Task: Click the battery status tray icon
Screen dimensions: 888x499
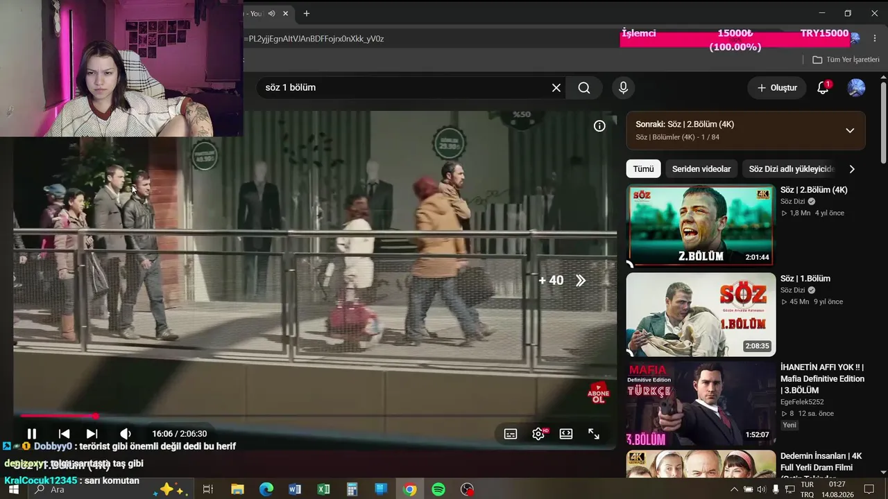Action: 748,489
